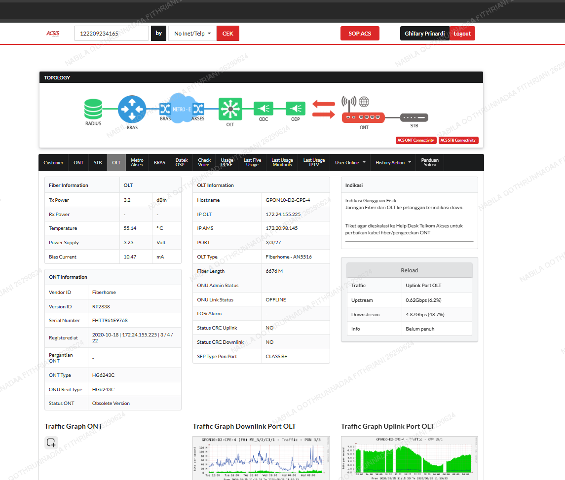Open the Datek OSP tab
The height and width of the screenshot is (480, 565).
click(181, 162)
